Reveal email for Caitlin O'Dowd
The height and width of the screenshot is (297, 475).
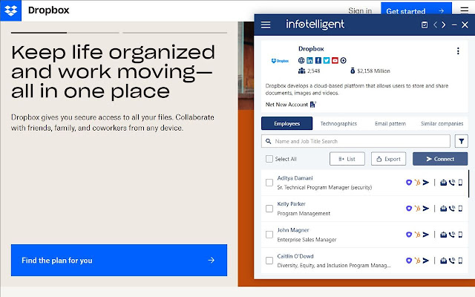[443, 261]
